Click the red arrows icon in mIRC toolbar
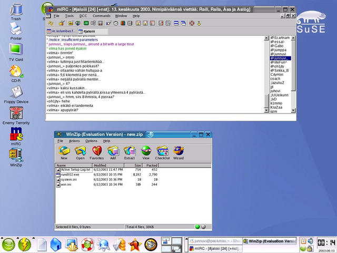Screen dimensions: 337x253 pyautogui.click(x=101, y=23)
